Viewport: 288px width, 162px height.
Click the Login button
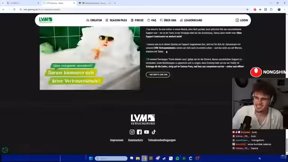pos(242,20)
